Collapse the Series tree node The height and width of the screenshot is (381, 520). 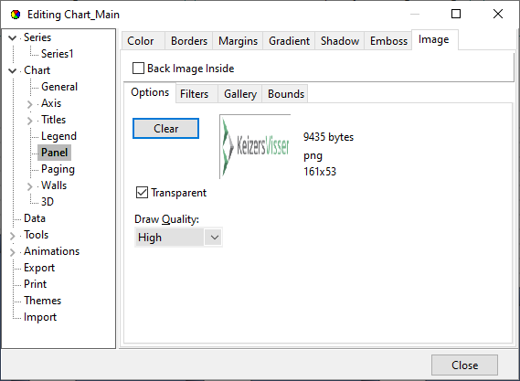click(x=12, y=37)
